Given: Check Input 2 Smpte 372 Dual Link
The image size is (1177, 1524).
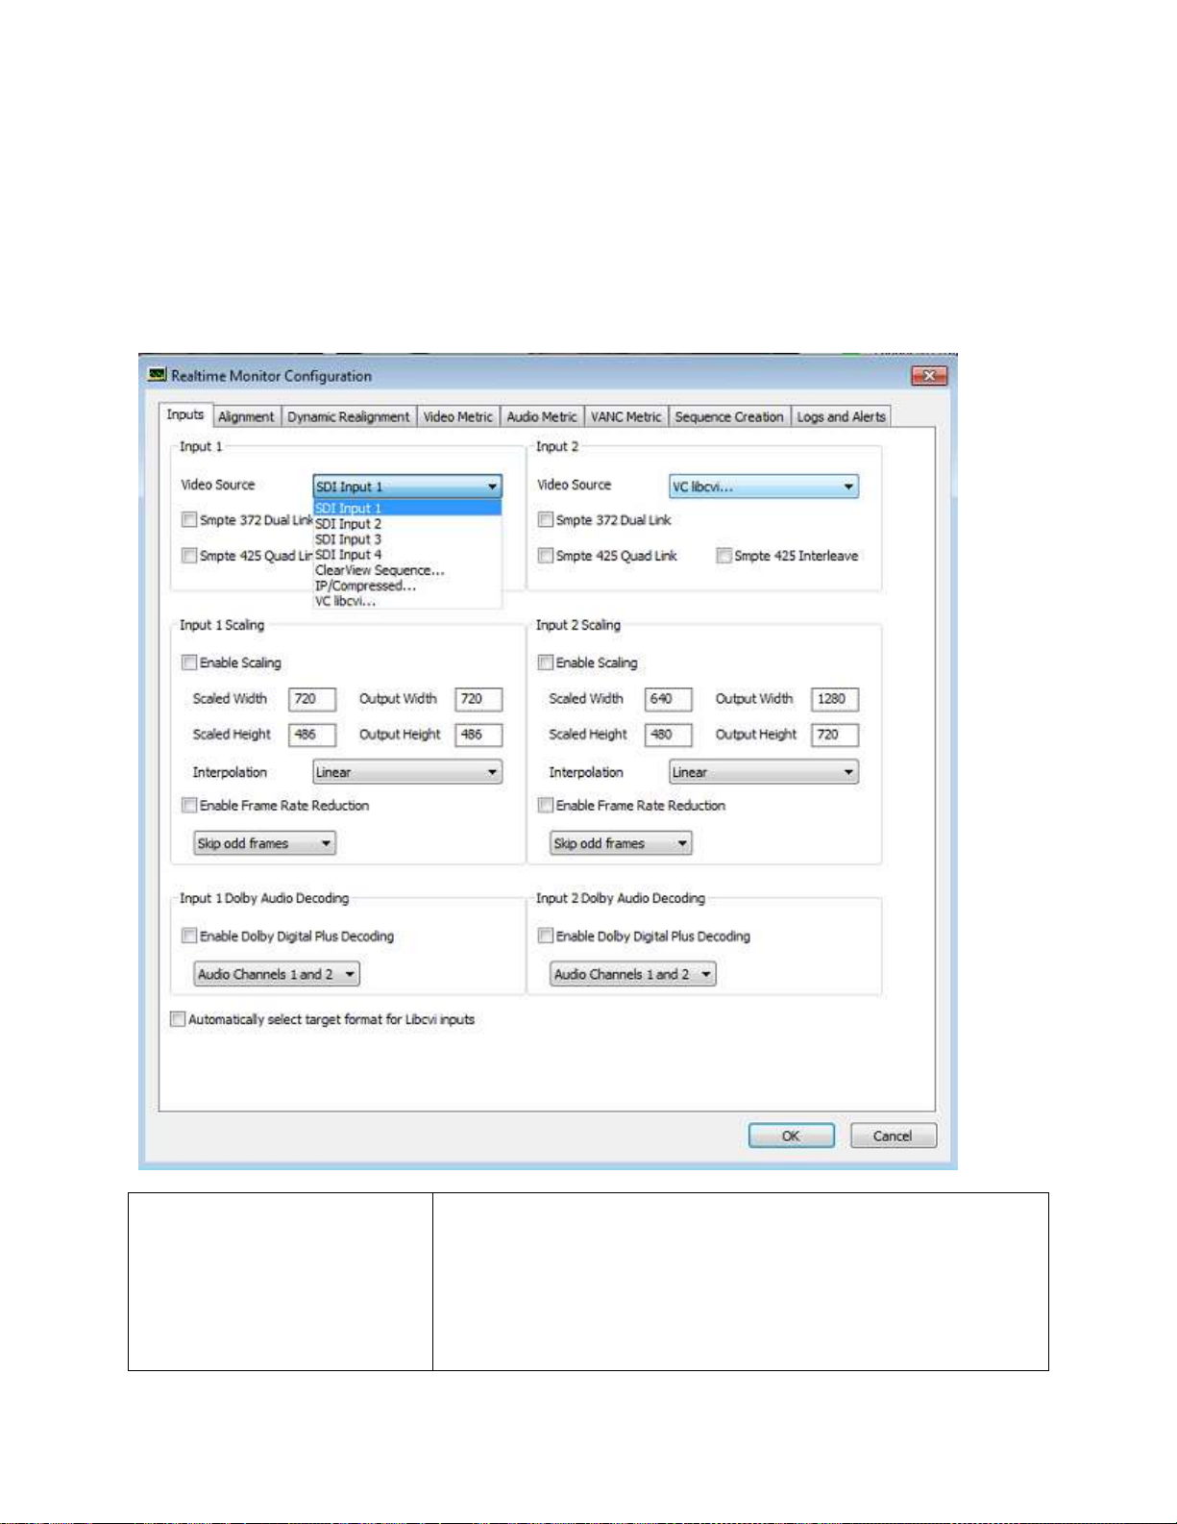Looking at the screenshot, I should coord(546,519).
